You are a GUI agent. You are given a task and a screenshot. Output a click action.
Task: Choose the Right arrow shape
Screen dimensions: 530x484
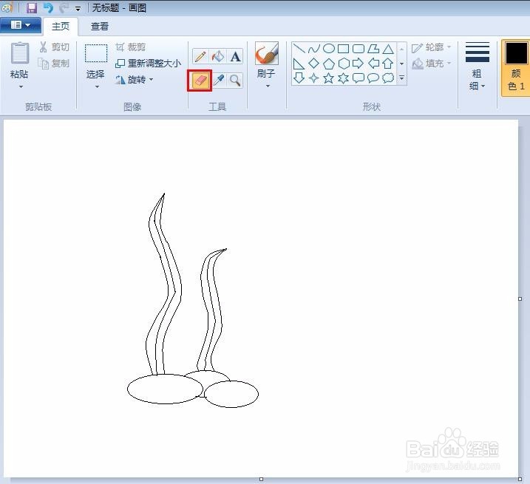(358, 64)
